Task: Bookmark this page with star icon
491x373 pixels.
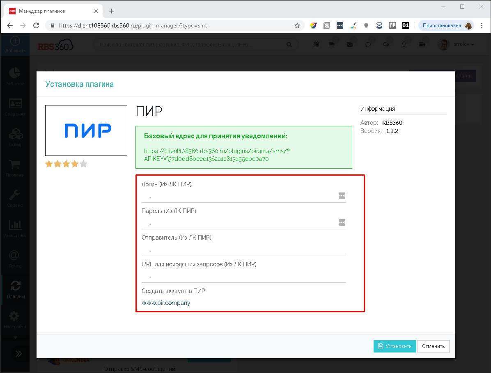Action: coord(297,26)
